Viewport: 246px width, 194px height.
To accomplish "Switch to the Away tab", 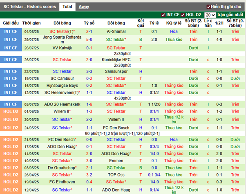I will (84, 7).
